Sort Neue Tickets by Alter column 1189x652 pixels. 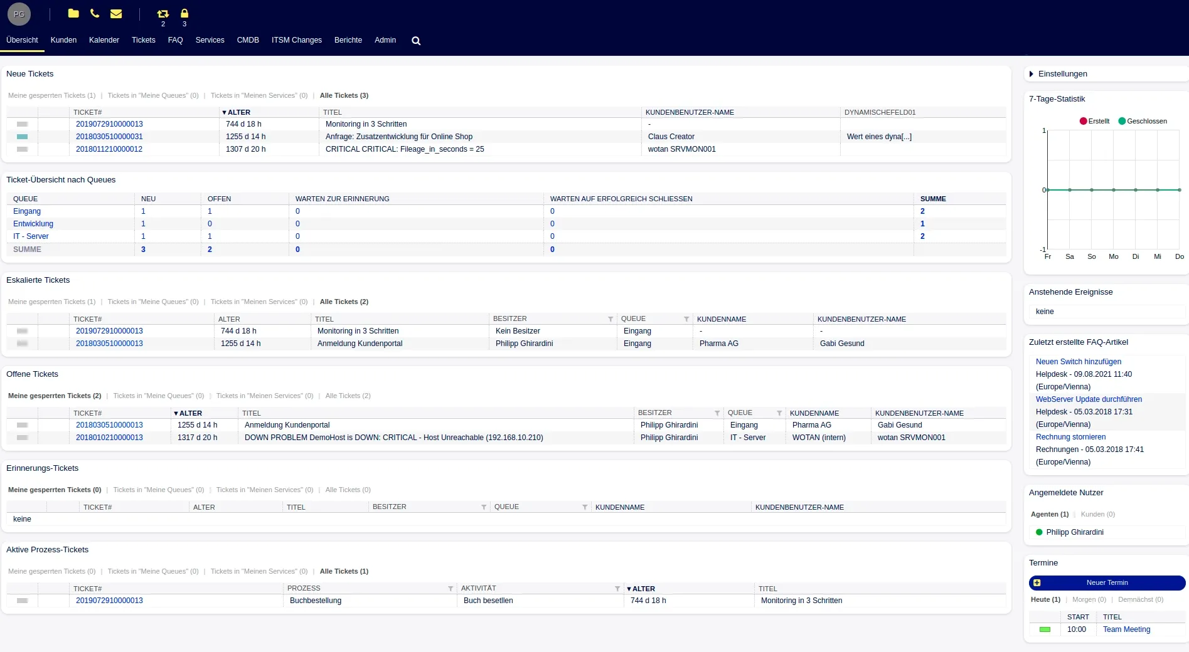[237, 112]
